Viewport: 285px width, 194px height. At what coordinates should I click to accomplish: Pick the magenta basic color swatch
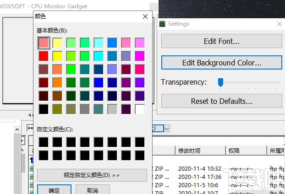pos(140,56)
